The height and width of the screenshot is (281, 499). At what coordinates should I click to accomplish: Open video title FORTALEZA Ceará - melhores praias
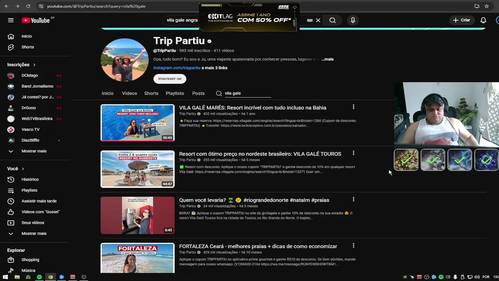coord(258,246)
